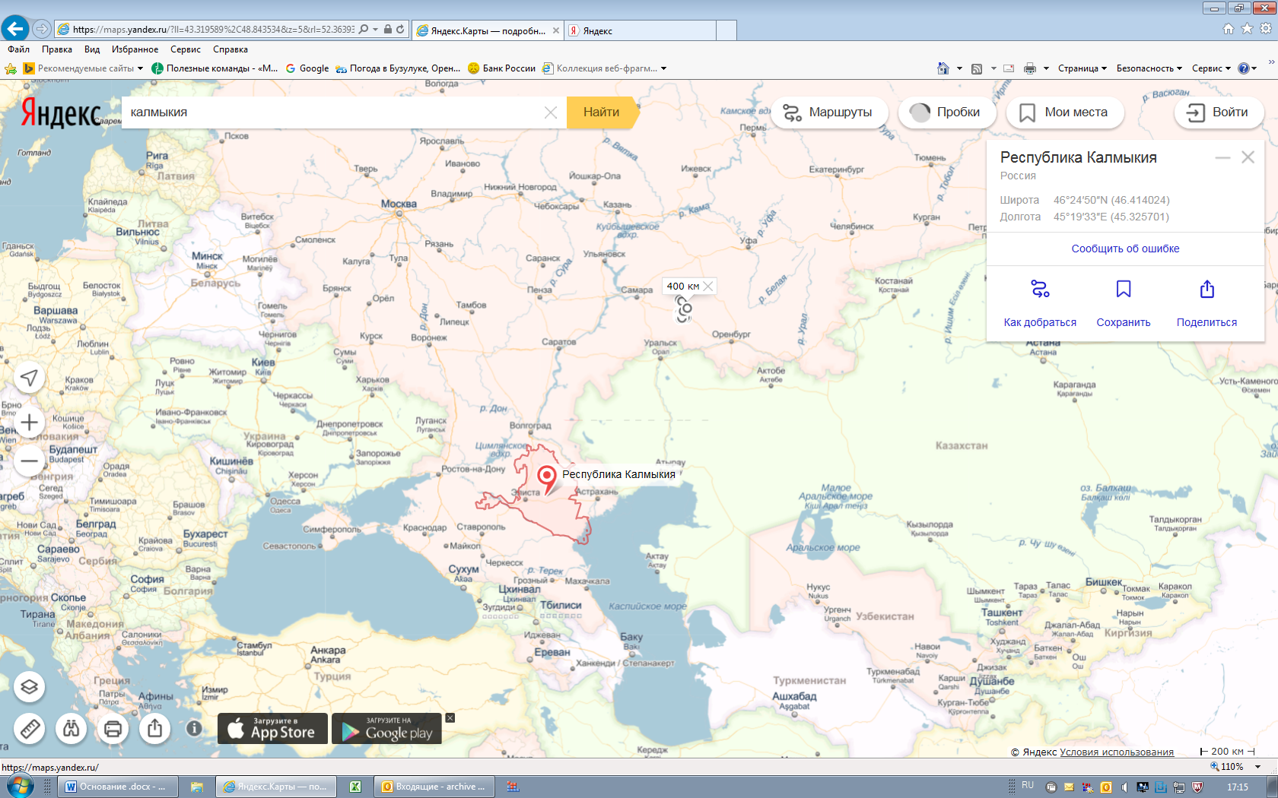This screenshot has height=798, width=1278.
Task: Refresh the page with reload icon
Action: (x=400, y=30)
